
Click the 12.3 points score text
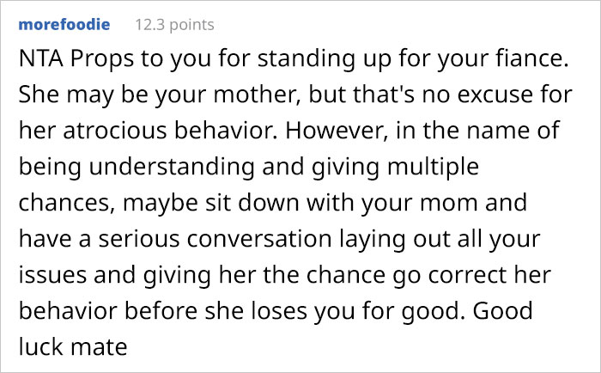174,25
